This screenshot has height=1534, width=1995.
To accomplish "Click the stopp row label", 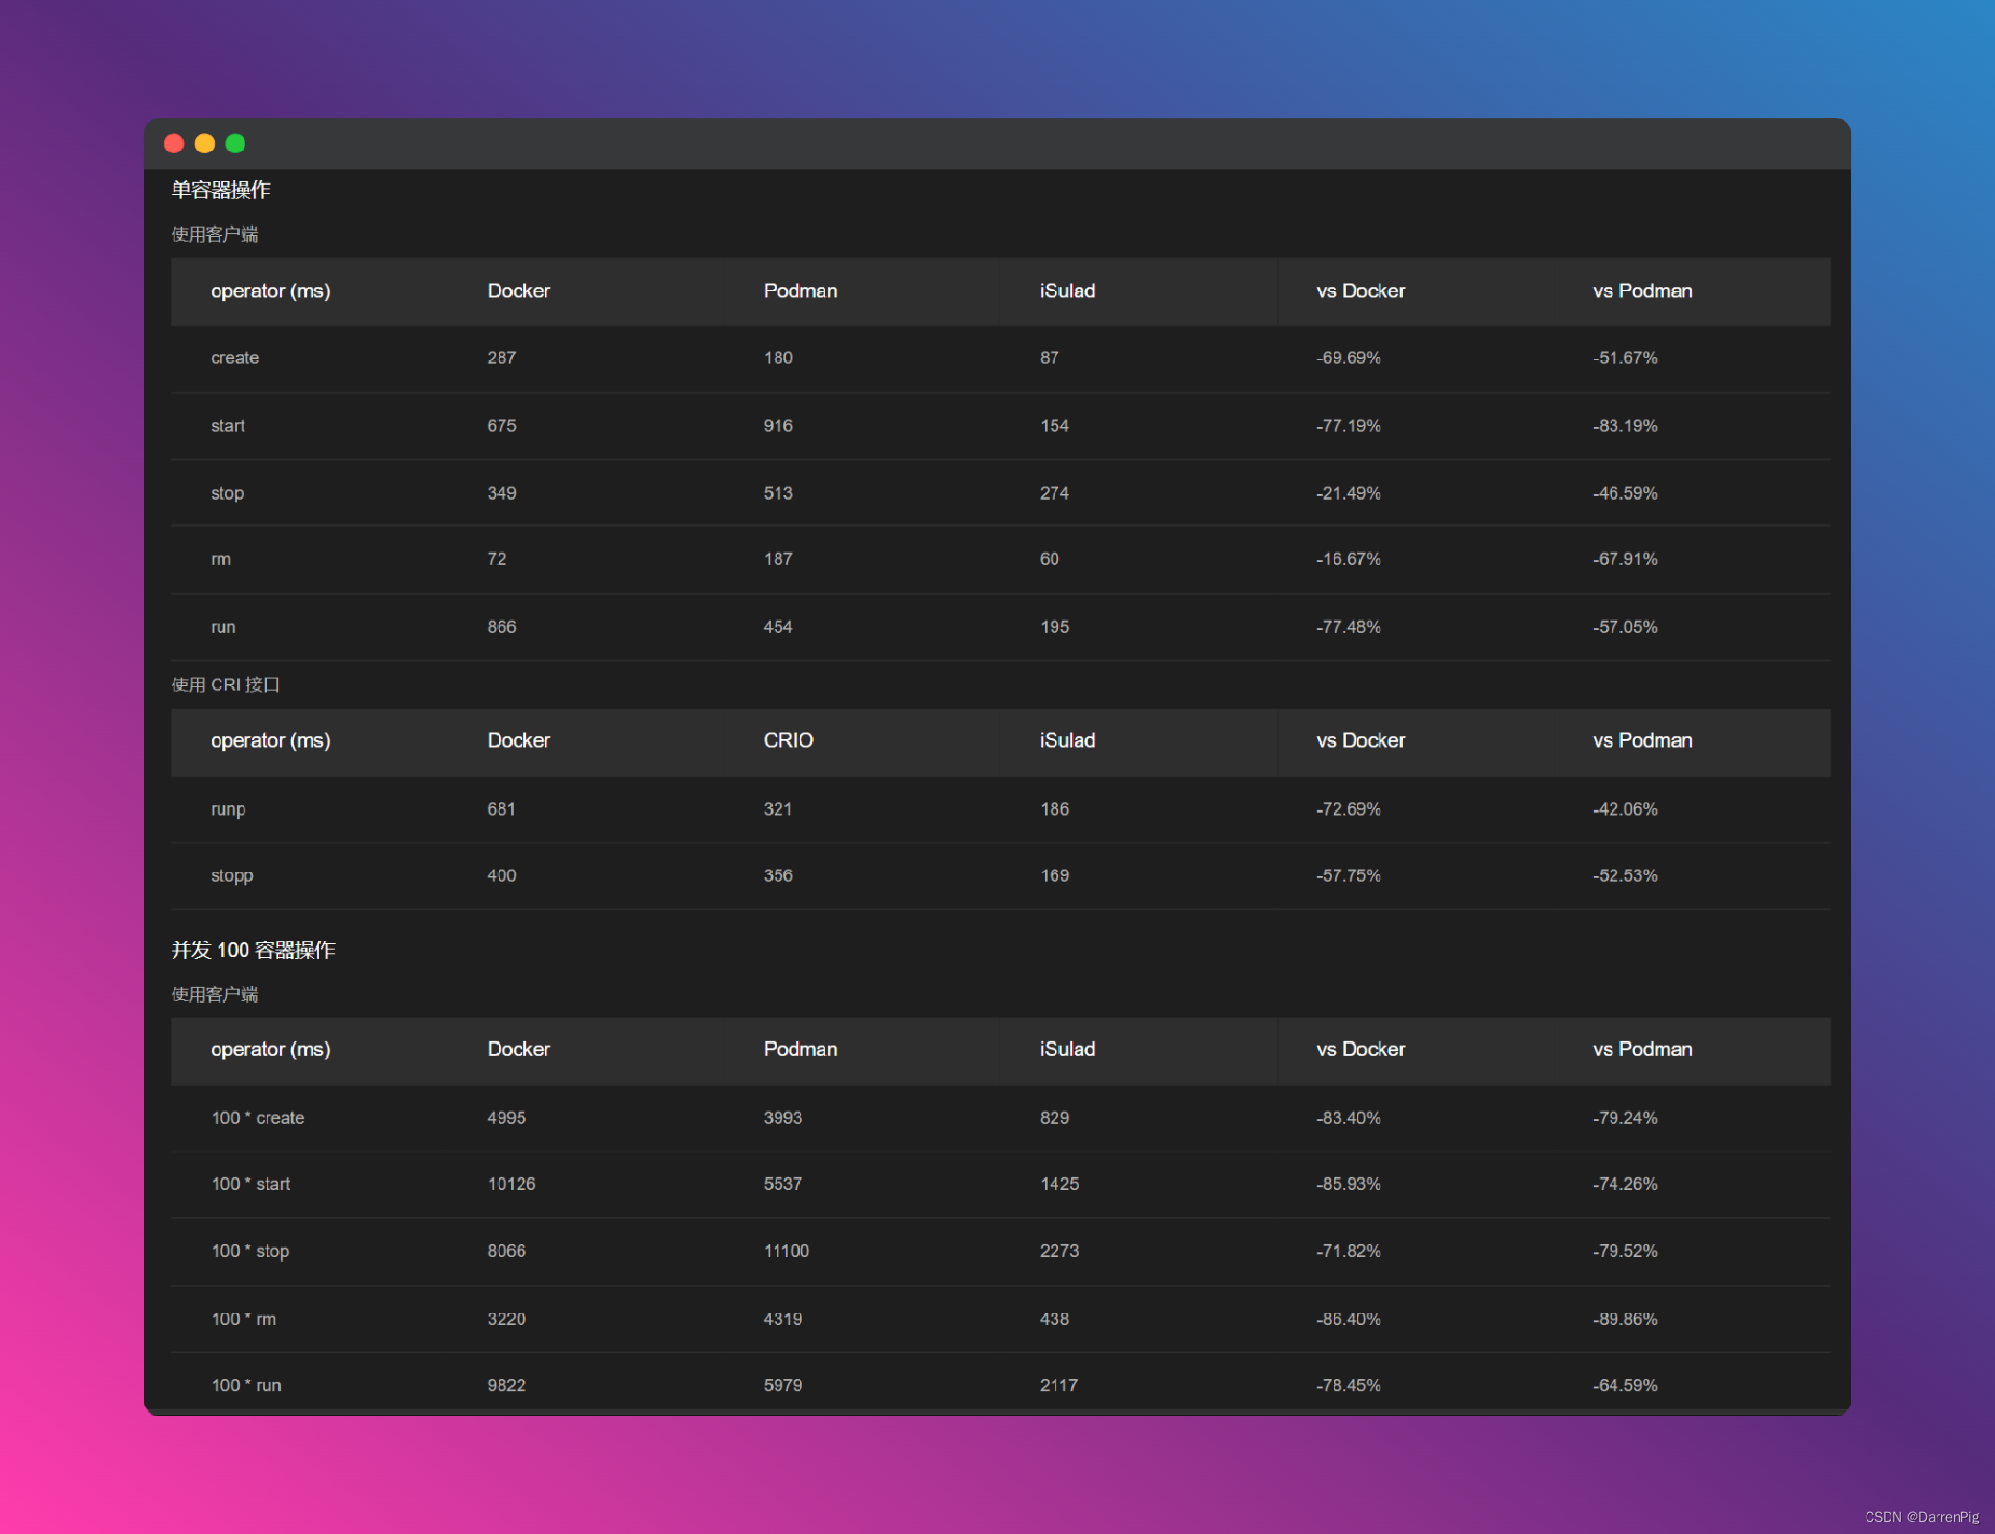I will coord(232,875).
